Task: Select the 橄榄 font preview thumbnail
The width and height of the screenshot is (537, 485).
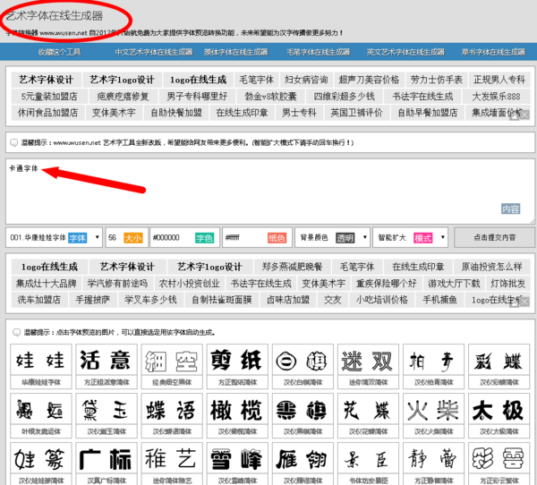Action: click(x=237, y=416)
